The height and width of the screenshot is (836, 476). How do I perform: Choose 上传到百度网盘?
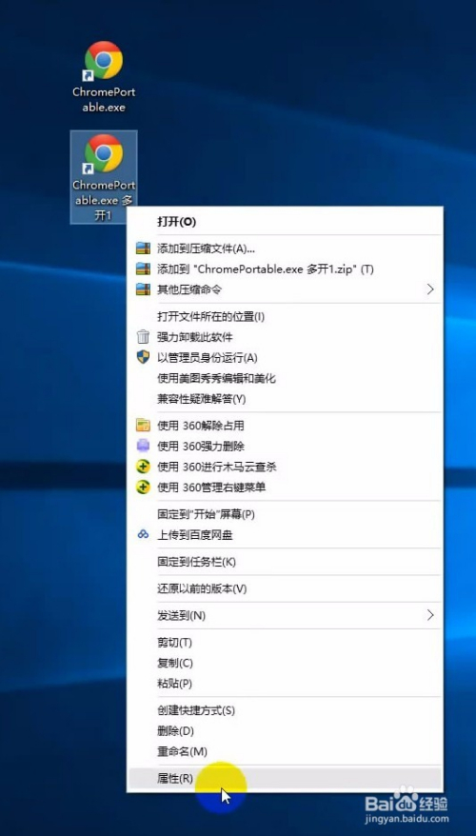285,535
